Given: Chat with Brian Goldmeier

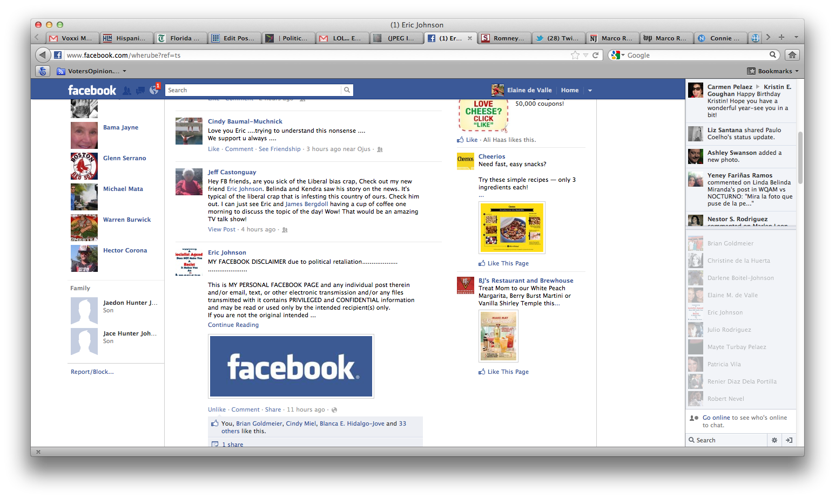Looking at the screenshot, I should pyautogui.click(x=742, y=243).
